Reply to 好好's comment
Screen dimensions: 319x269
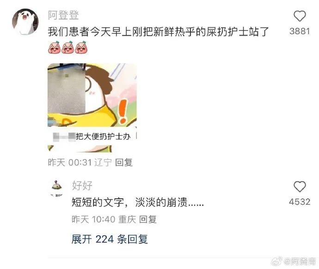coord(147,219)
